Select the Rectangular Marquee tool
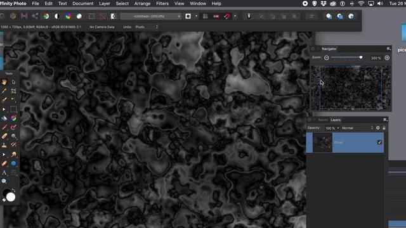This screenshot has width=406, height=228. 13,109
